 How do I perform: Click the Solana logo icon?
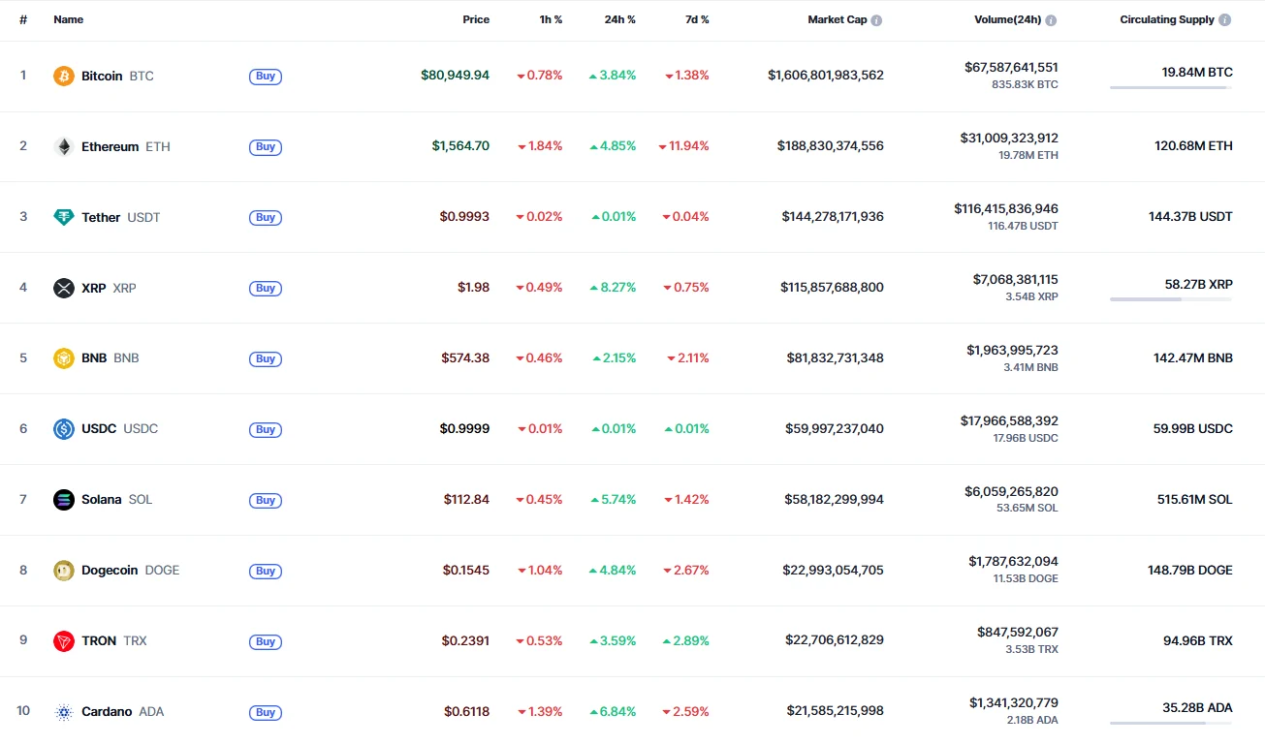[64, 500]
